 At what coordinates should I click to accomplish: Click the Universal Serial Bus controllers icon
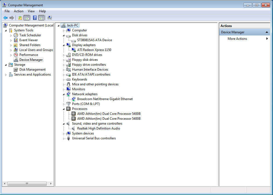69,138
